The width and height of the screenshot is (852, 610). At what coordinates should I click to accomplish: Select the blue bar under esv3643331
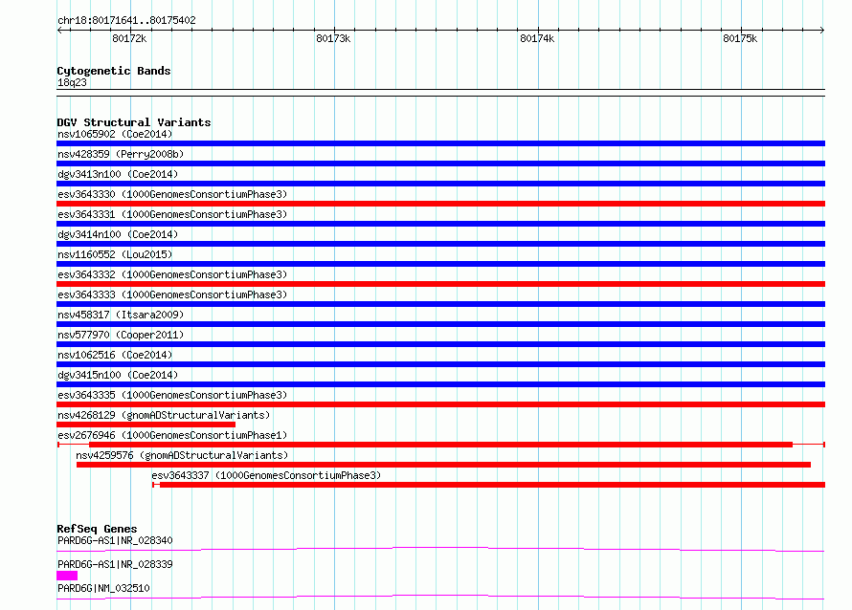[x=440, y=224]
